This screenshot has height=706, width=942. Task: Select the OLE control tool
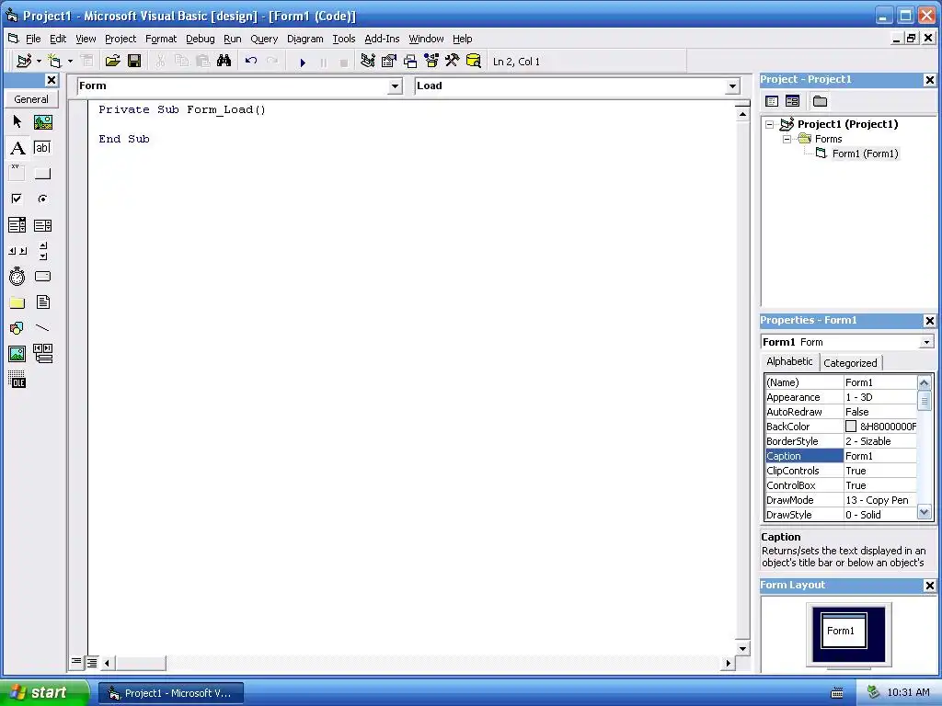click(17, 380)
